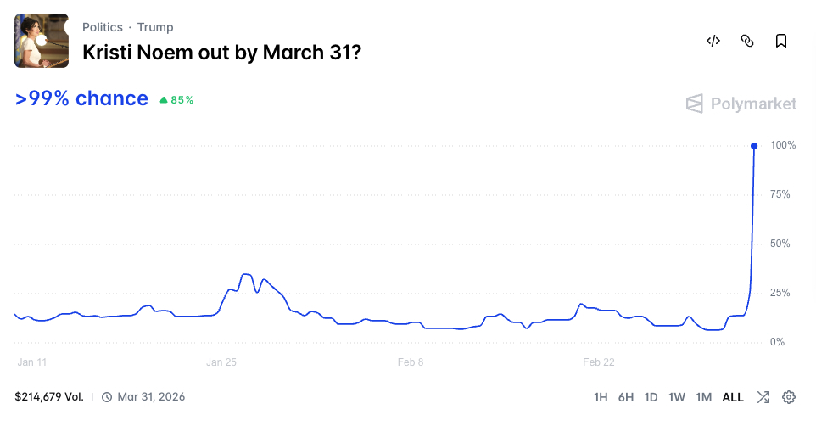Click the market thumbnail image

click(42, 41)
